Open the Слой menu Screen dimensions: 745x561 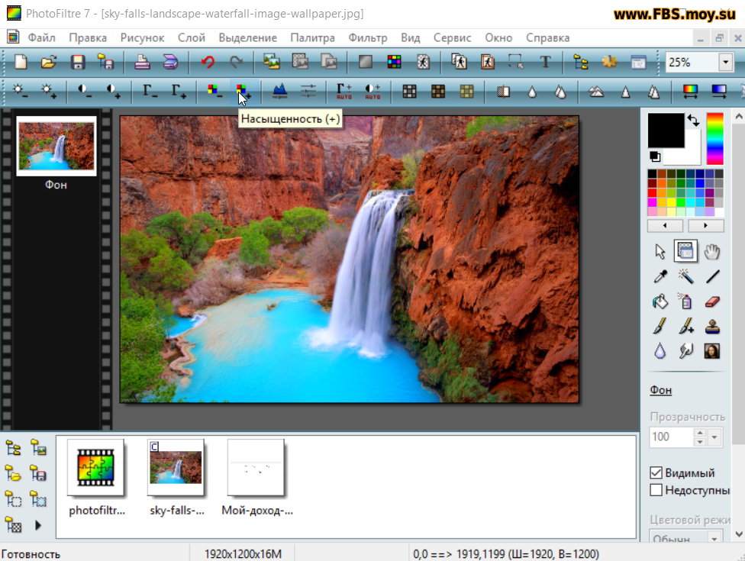click(x=192, y=38)
